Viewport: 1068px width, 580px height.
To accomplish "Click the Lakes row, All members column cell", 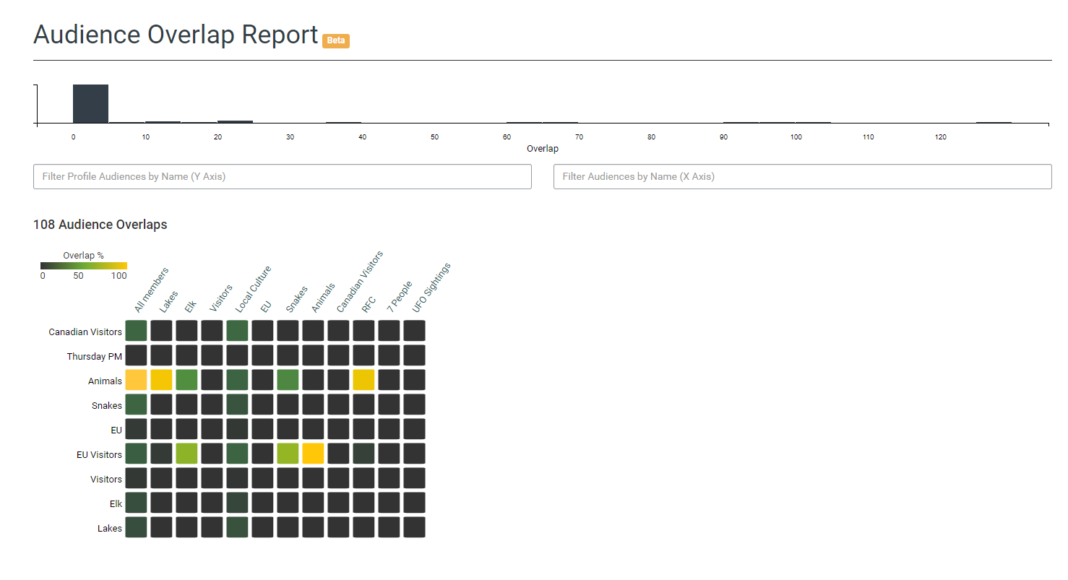I will 136,527.
